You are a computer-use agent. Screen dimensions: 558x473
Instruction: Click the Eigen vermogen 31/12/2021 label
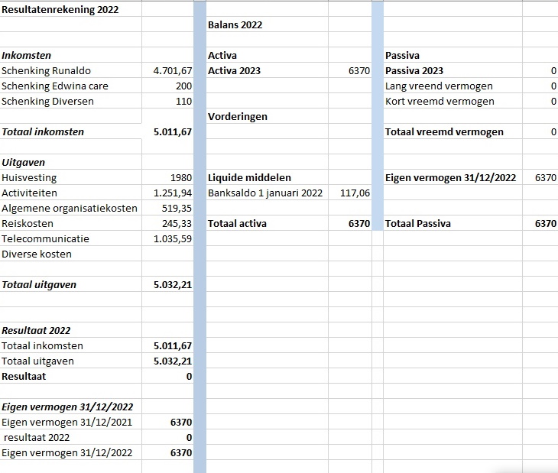(67, 422)
